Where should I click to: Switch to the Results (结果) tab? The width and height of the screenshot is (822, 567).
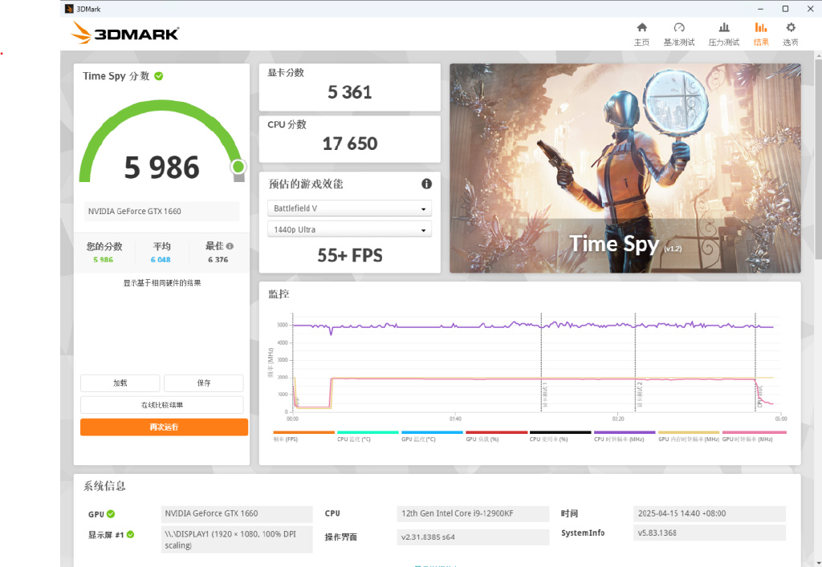tap(760, 33)
